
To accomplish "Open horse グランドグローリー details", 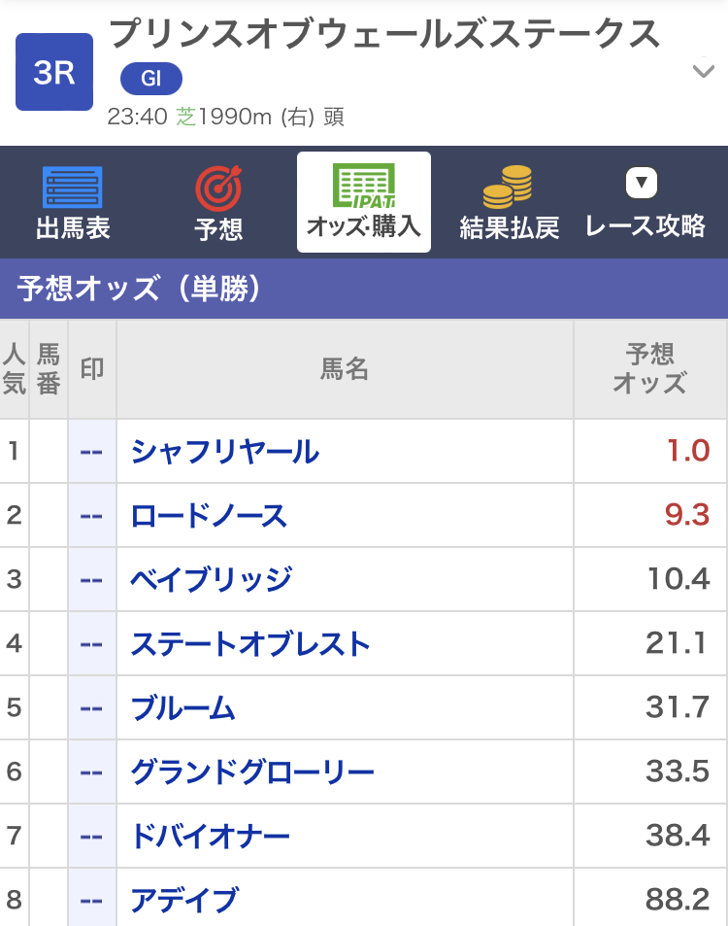I will [x=252, y=772].
